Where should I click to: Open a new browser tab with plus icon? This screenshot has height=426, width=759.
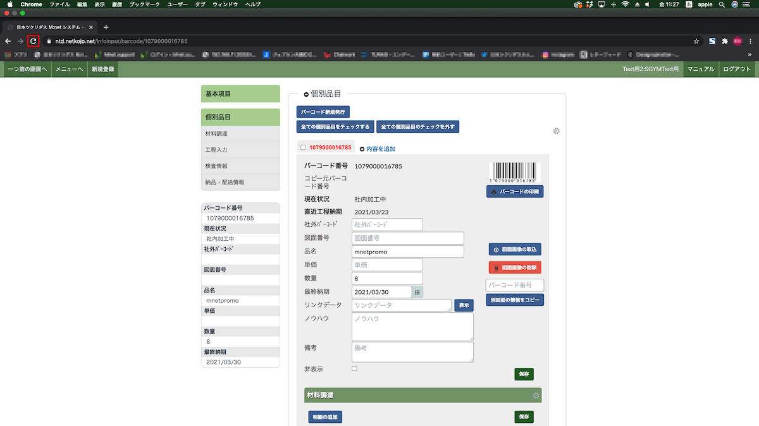click(106, 27)
